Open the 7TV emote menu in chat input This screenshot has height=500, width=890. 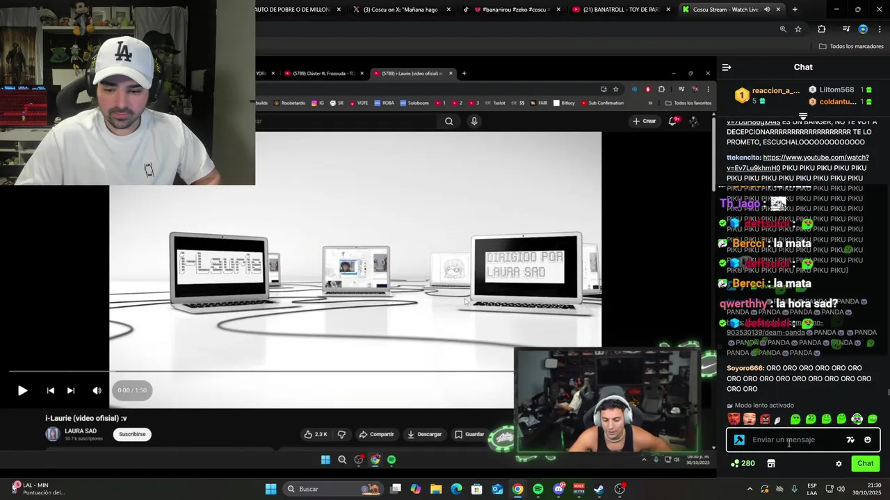tap(850, 440)
